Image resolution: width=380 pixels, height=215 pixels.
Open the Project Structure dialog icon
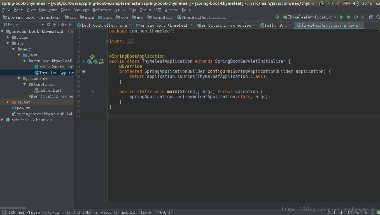[371, 17]
